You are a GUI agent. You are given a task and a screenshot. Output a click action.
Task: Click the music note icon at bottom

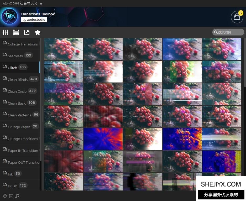[x=17, y=196]
